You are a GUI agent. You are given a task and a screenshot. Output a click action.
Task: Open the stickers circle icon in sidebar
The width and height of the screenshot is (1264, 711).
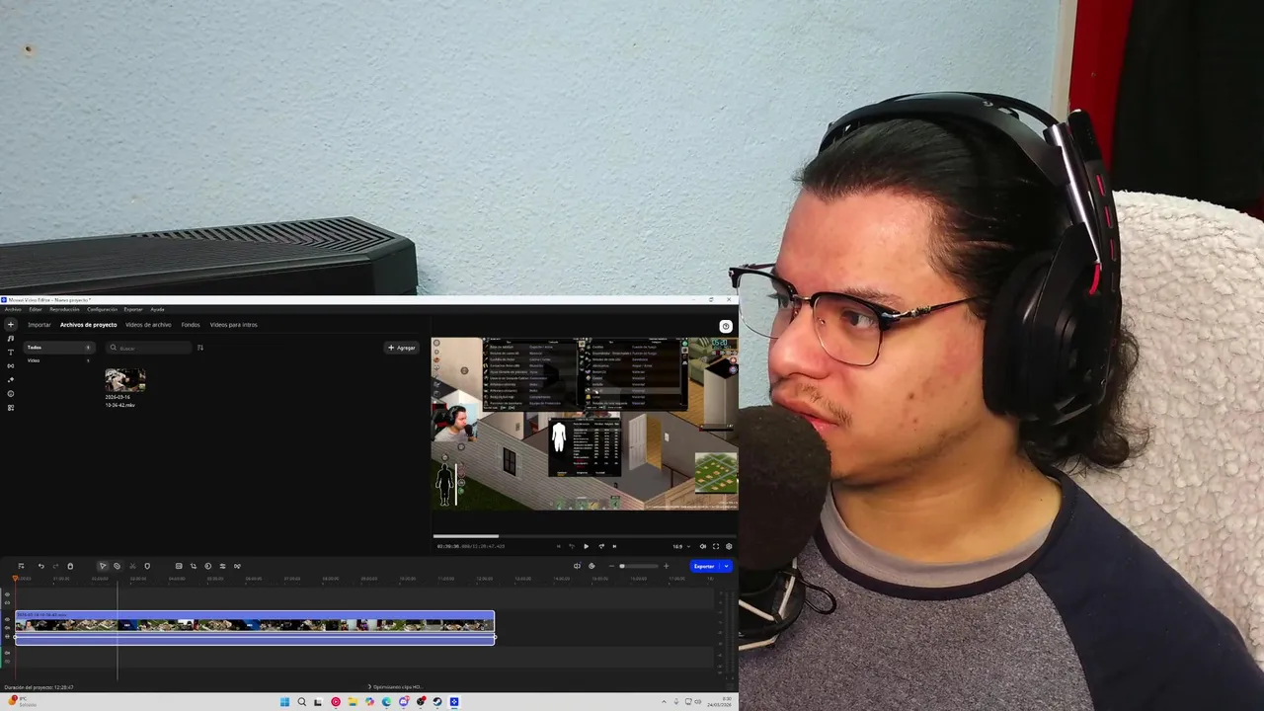[11, 393]
